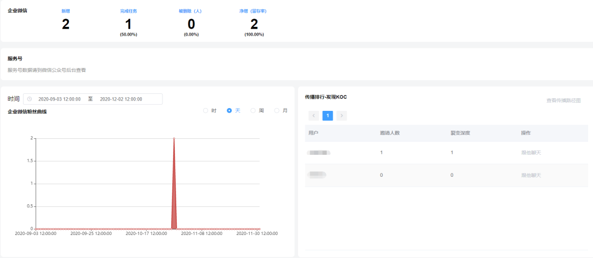Viewport: 593px width, 258px height.
Task: Click the 被删除（人） statistic label
Action: point(191,11)
